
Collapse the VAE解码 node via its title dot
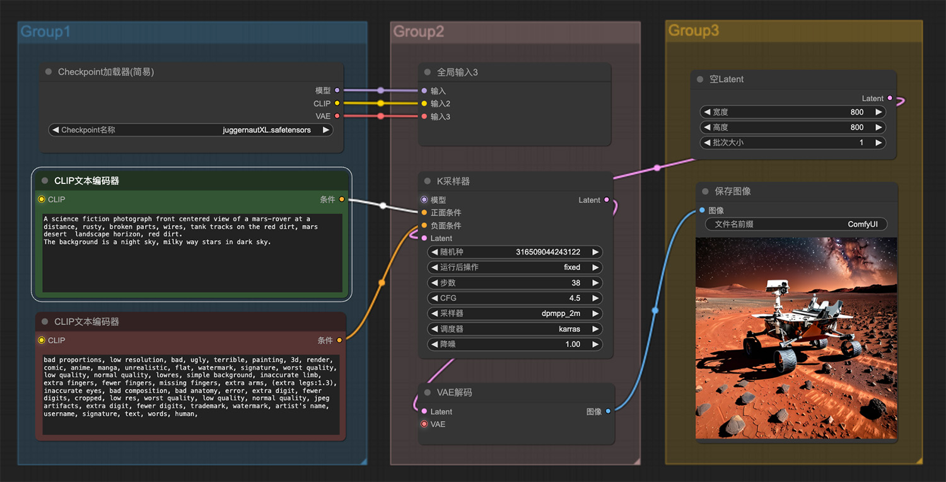(428, 392)
